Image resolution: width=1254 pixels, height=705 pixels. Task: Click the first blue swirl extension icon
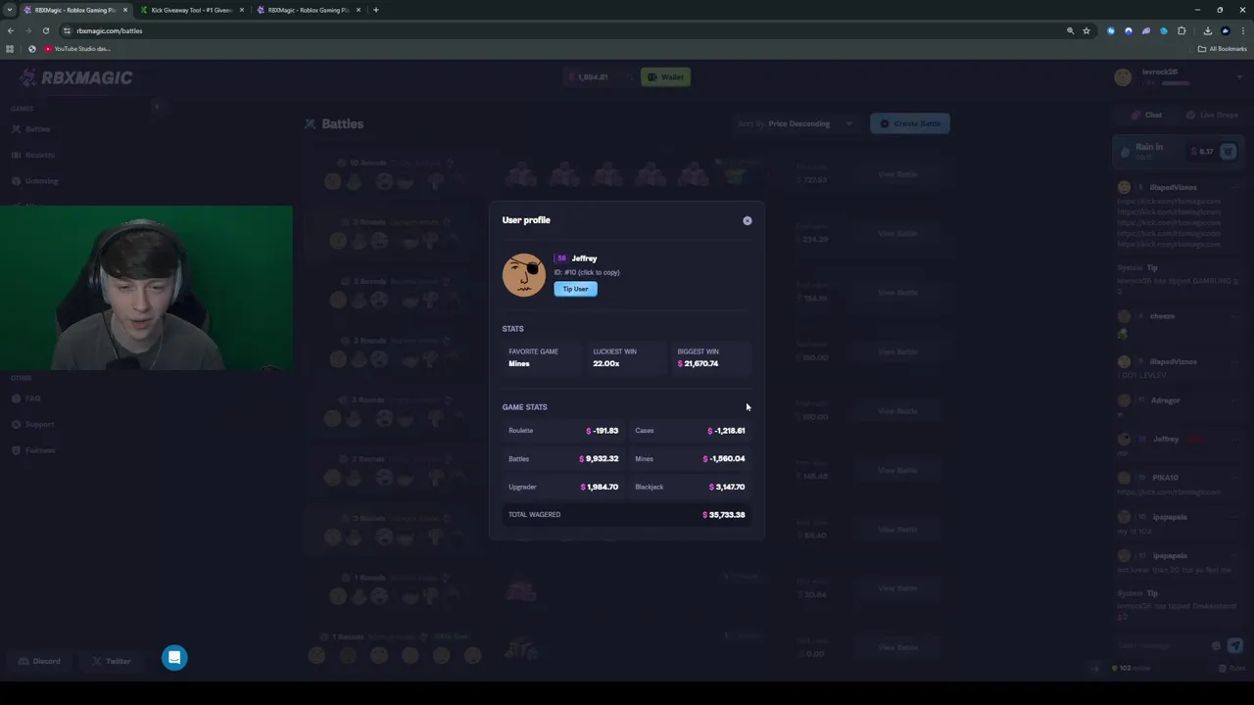[1111, 30]
